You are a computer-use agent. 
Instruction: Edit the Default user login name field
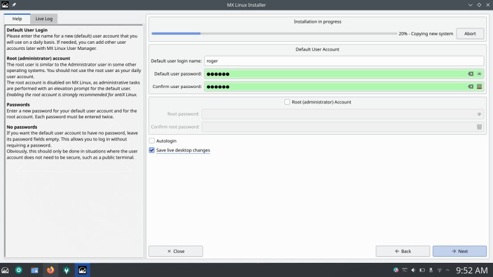(344, 61)
